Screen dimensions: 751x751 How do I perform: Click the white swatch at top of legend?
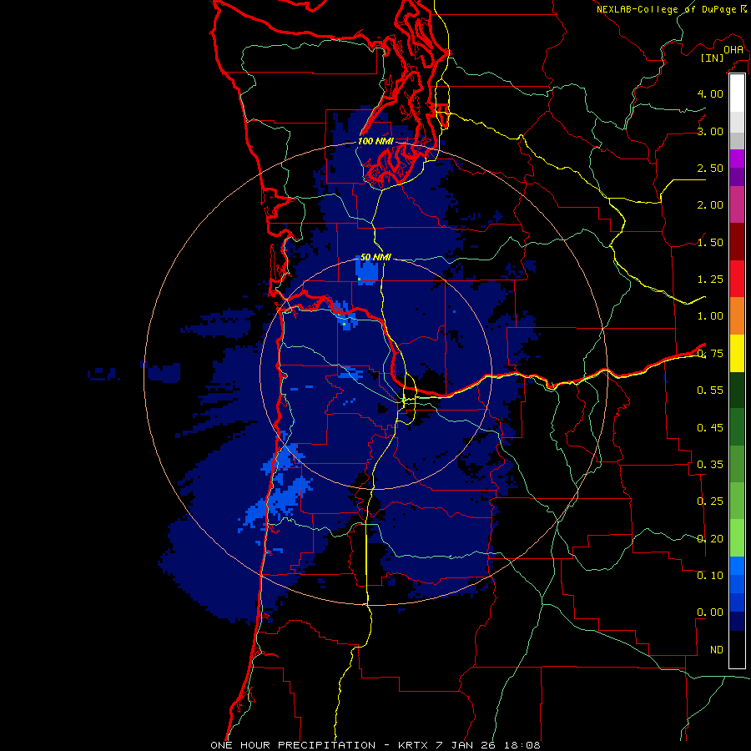[737, 93]
